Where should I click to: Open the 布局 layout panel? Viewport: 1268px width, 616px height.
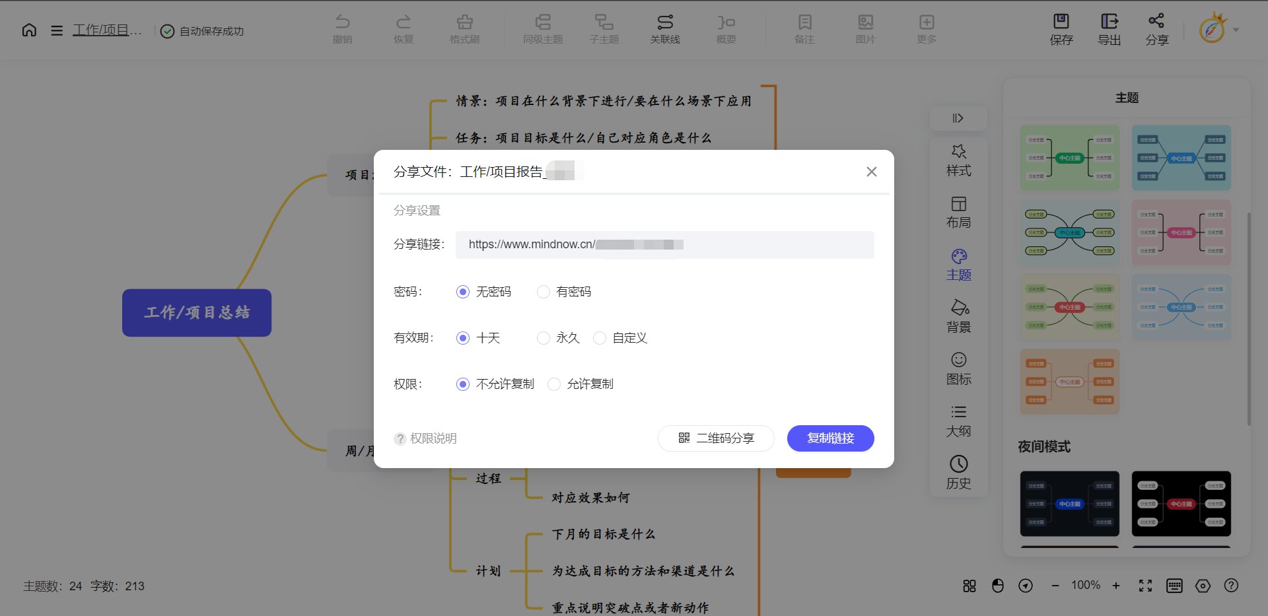coord(958,212)
